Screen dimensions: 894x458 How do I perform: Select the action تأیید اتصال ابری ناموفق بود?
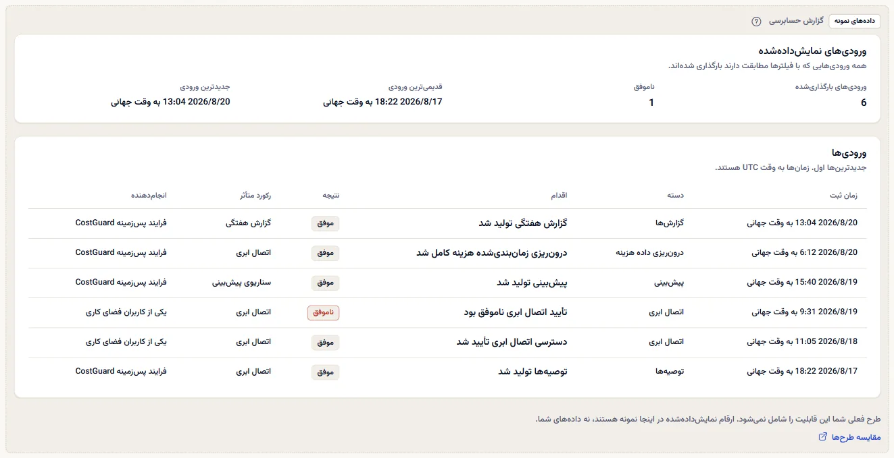pos(516,312)
